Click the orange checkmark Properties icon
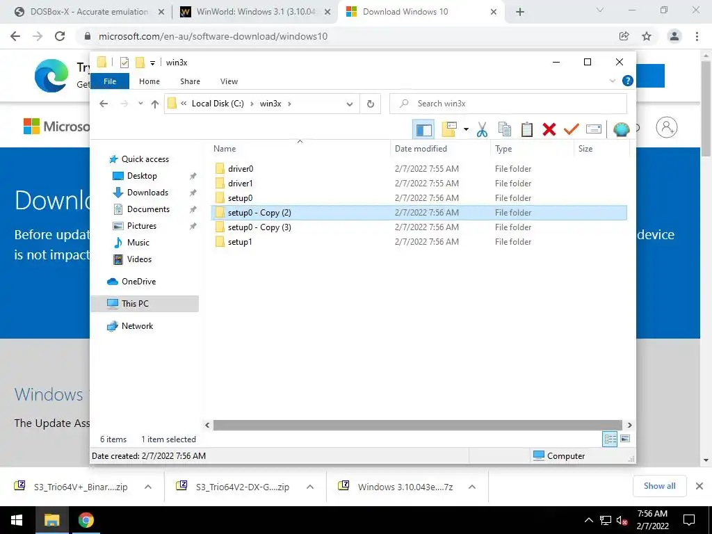The width and height of the screenshot is (712, 534). 571,129
